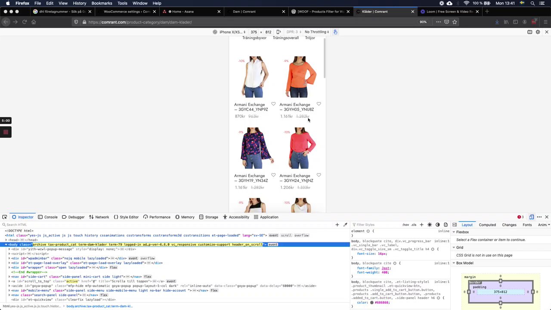The width and height of the screenshot is (551, 310).
Task: Toggle dark color scheme simulation
Action: click(438, 225)
